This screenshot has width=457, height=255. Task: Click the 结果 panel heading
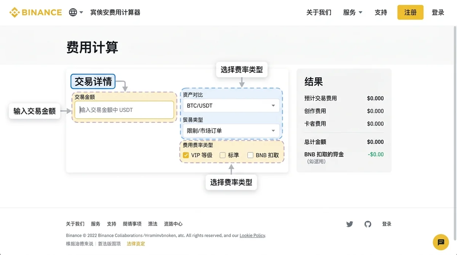click(x=314, y=81)
